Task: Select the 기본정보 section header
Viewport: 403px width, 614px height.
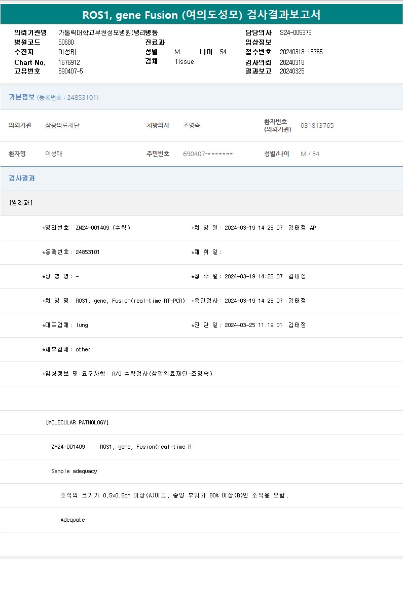Action: pyautogui.click(x=22, y=97)
